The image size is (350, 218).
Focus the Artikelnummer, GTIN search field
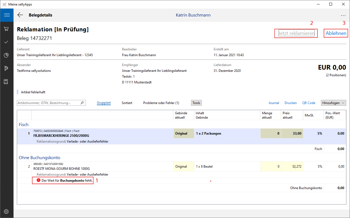[48, 103]
